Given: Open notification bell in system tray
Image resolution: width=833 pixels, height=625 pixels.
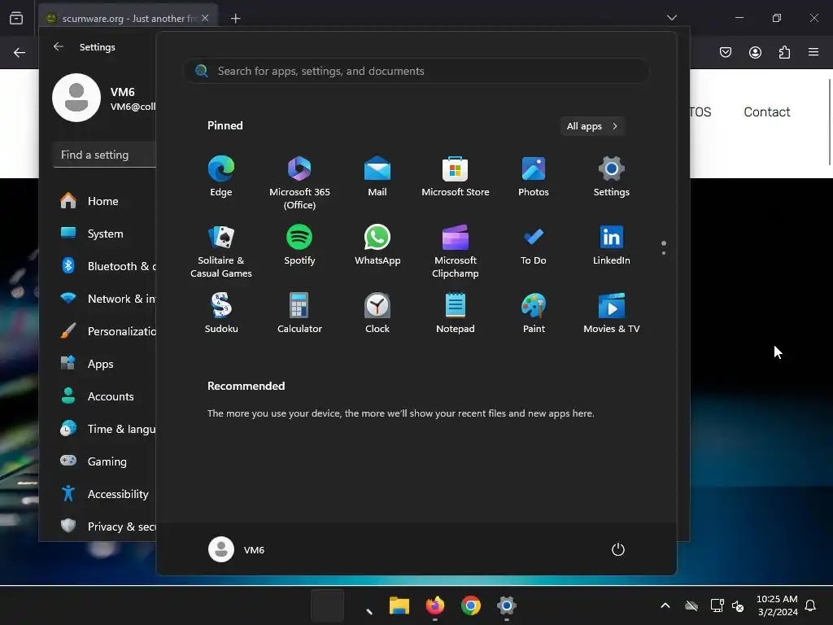Looking at the screenshot, I should (810, 605).
